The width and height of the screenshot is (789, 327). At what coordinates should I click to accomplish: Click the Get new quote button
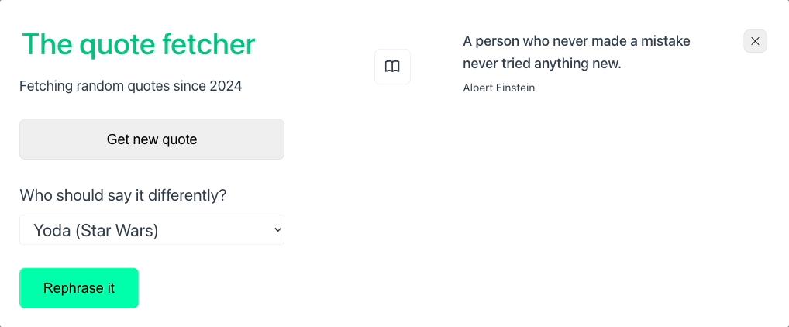pos(152,139)
